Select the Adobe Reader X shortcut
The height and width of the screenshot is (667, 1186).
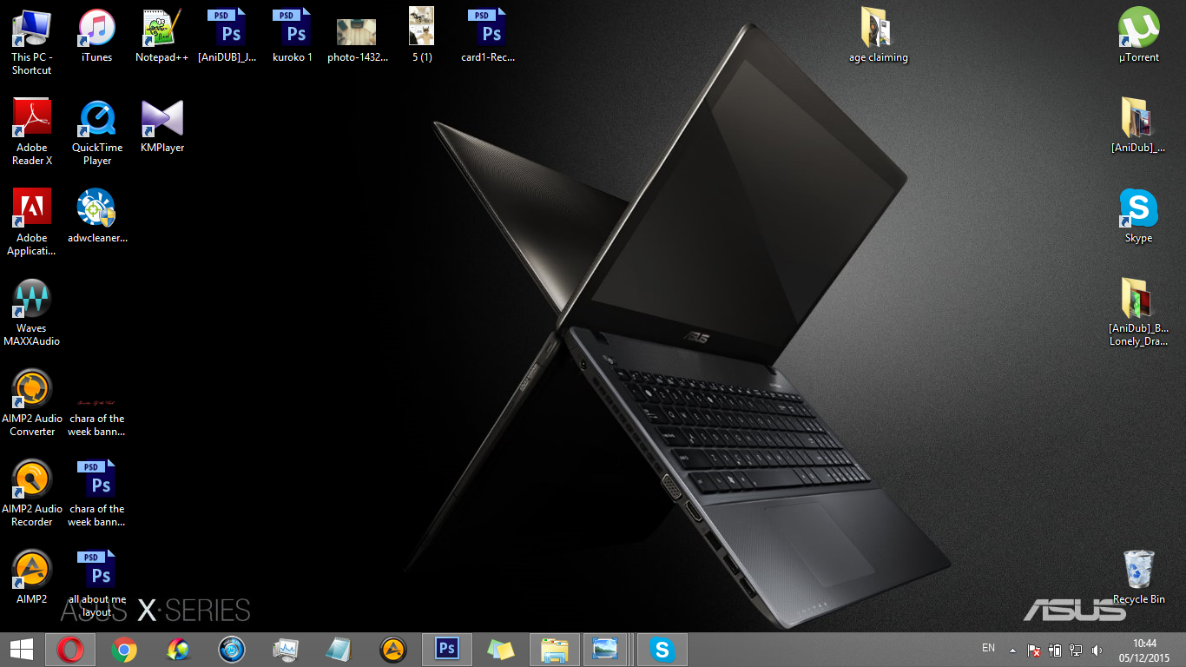pos(32,132)
